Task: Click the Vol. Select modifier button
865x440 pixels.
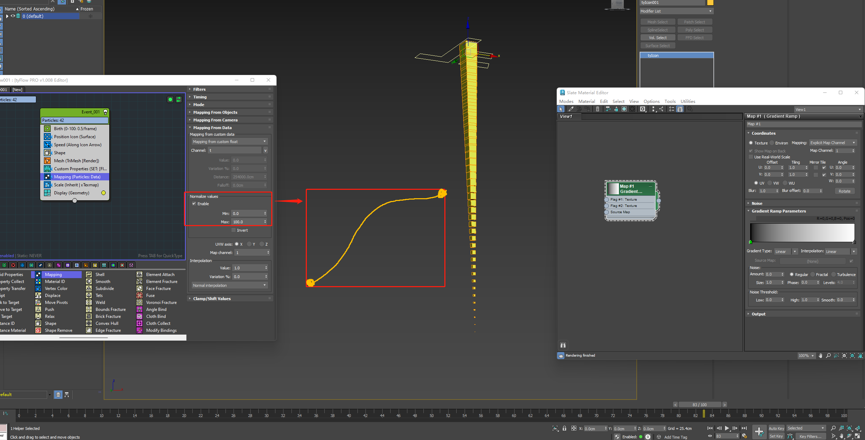Action: [657, 38]
